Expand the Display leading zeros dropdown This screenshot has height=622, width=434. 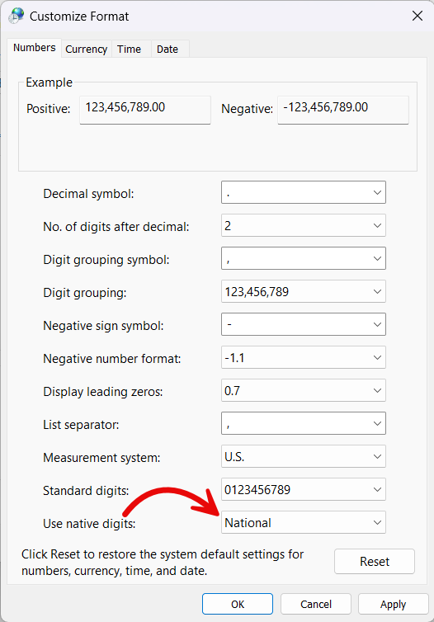[304, 390]
